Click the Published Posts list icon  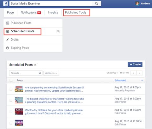pos(7,23)
